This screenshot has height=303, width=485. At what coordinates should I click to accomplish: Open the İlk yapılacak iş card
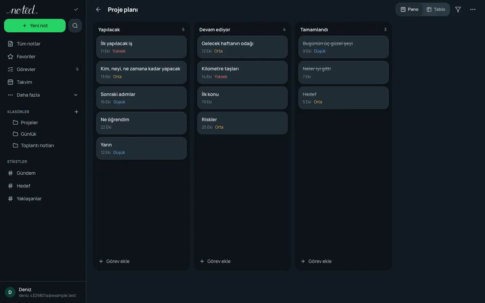[141, 47]
